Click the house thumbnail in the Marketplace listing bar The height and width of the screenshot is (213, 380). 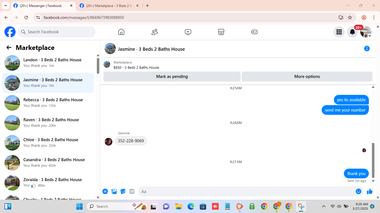point(107,64)
